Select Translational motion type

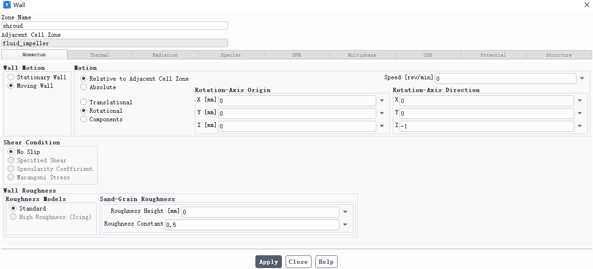(84, 102)
